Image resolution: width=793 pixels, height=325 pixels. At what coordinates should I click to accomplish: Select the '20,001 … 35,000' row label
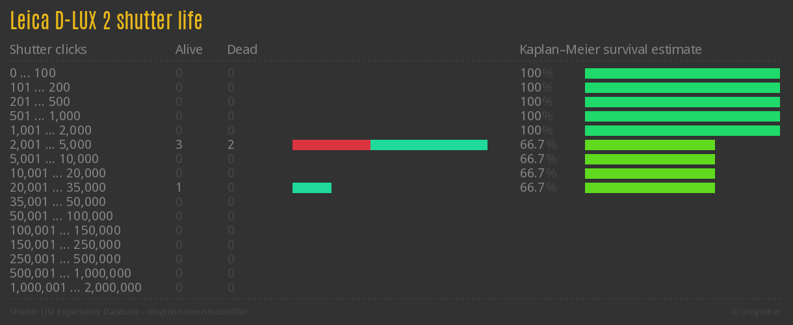(x=58, y=188)
